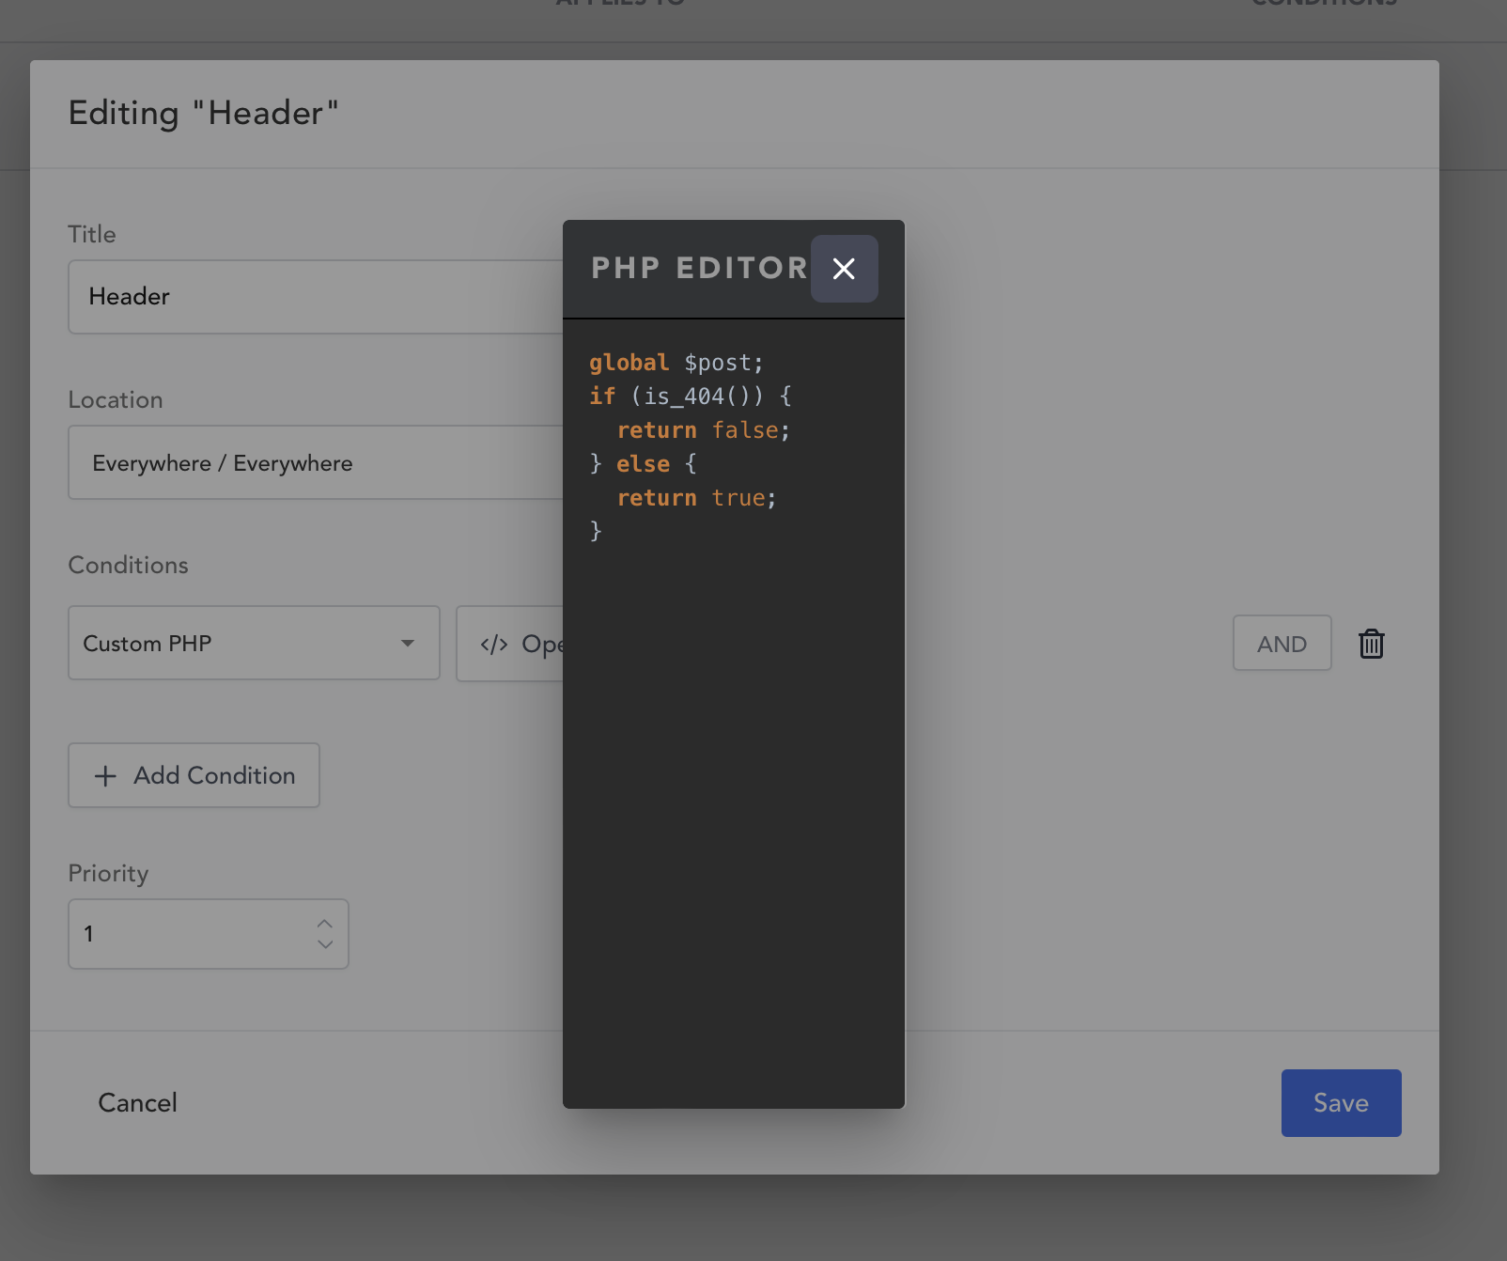Save the Header changes
The width and height of the screenshot is (1507, 1261).
(x=1341, y=1102)
